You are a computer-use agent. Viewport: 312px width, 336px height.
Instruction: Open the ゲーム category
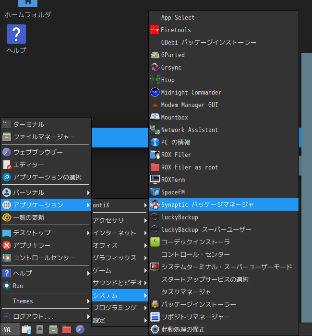120,270
